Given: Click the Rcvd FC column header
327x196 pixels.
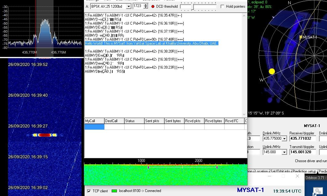Looking at the screenshot, I should tap(234, 121).
